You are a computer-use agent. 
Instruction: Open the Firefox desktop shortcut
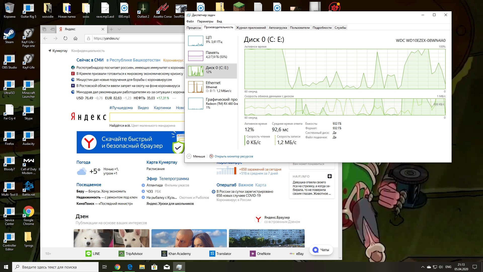point(9,138)
